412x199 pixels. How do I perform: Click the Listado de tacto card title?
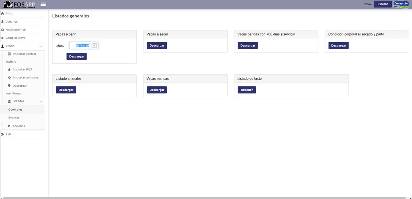coord(250,78)
